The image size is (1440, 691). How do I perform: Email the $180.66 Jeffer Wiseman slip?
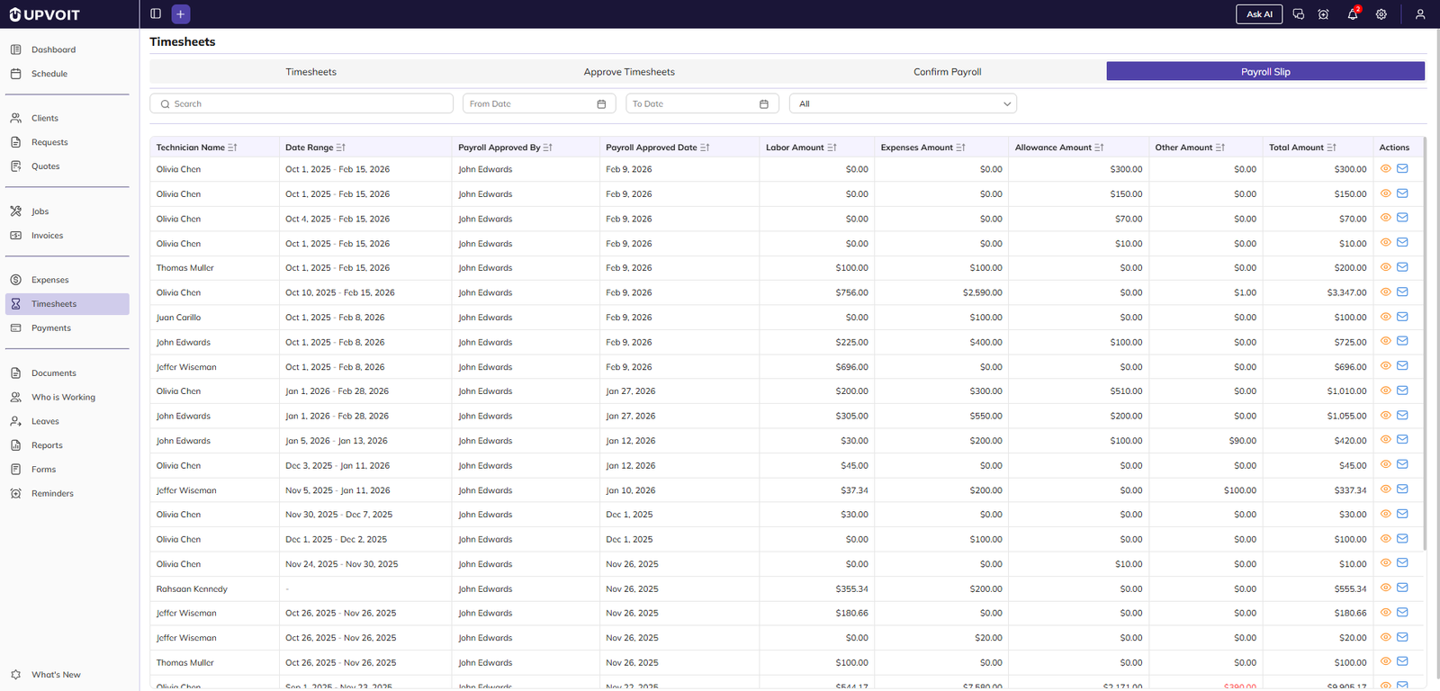pyautogui.click(x=1402, y=613)
